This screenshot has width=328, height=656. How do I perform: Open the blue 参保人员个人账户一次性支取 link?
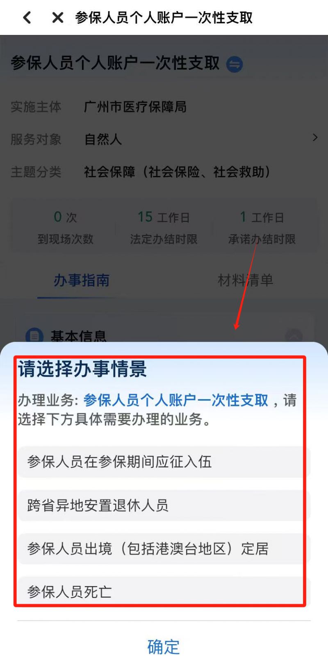[176, 400]
